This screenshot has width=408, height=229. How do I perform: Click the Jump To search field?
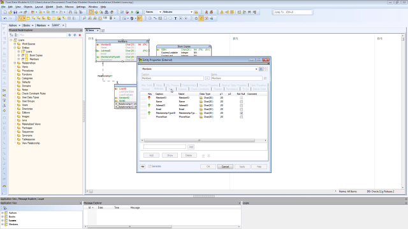[x=293, y=12]
